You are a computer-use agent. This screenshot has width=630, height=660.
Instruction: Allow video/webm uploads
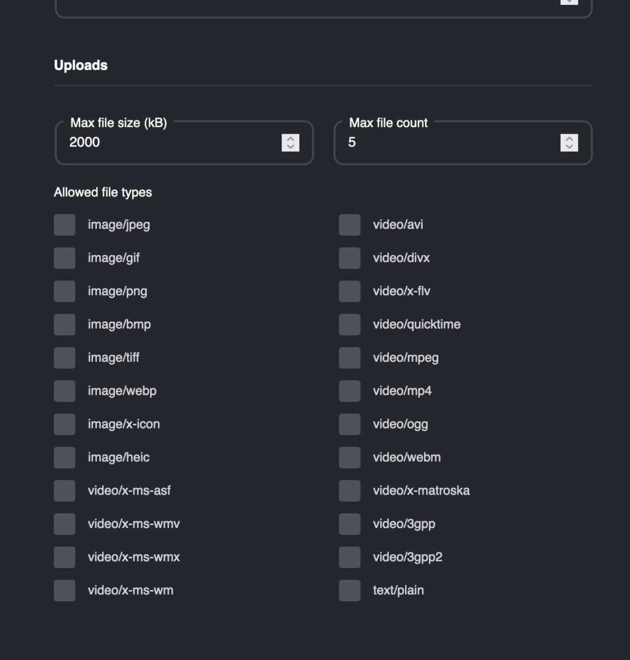pos(349,457)
